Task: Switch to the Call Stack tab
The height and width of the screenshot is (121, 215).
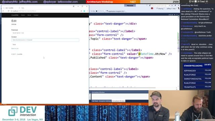Action: (95, 101)
